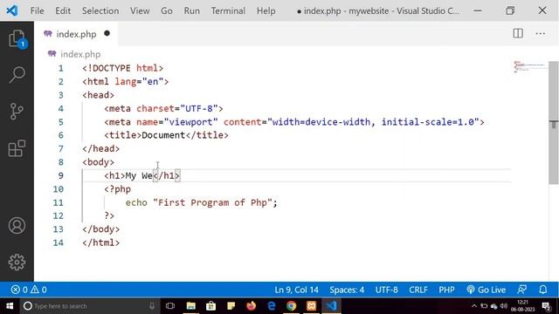Open the feedback icon in status bar

522,290
